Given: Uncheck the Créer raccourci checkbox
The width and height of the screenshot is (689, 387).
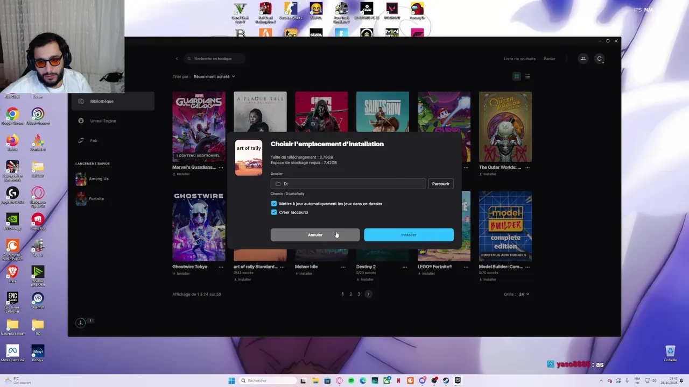Looking at the screenshot, I should [x=274, y=212].
